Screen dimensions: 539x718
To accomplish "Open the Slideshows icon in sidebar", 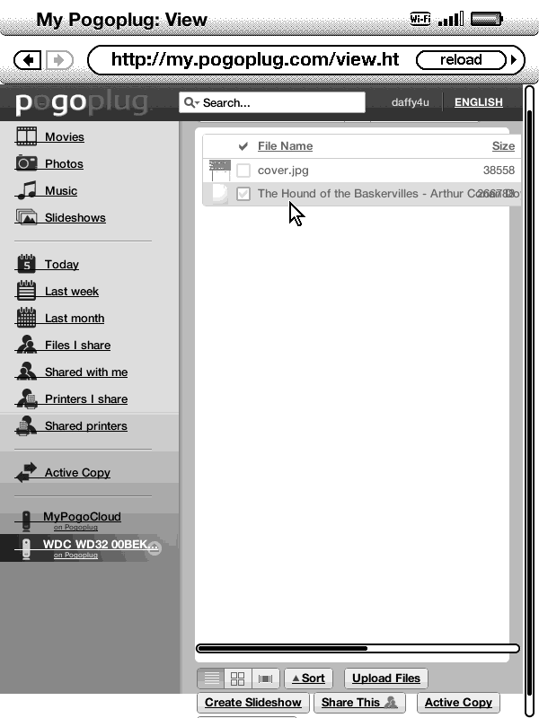I will (26, 217).
